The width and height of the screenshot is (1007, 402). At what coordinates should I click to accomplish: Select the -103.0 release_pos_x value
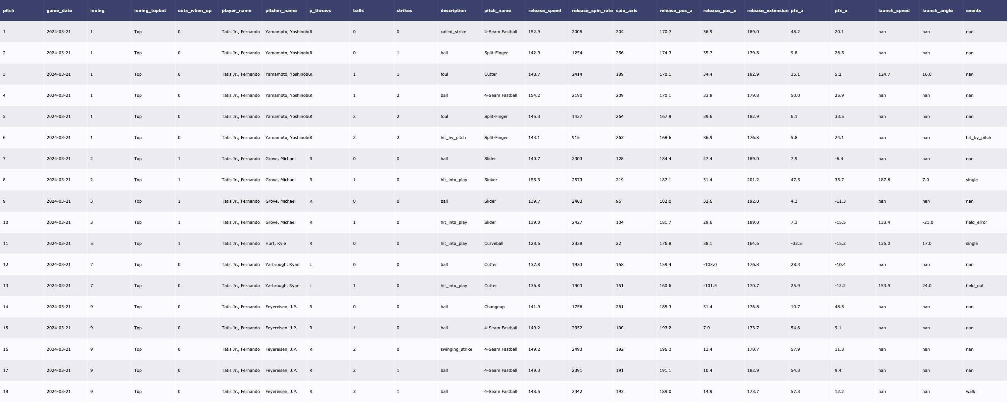click(x=710, y=265)
